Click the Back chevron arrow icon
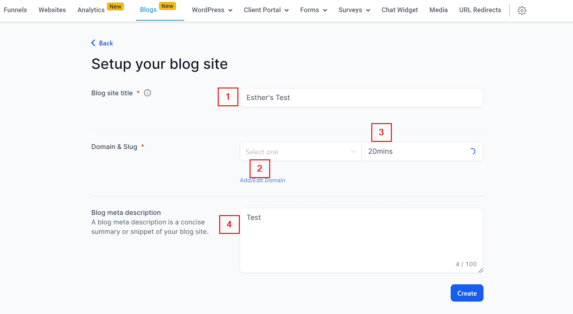The height and width of the screenshot is (314, 573). [x=93, y=43]
